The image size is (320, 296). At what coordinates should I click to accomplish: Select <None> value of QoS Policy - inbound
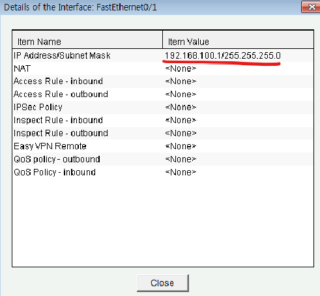[x=181, y=172]
